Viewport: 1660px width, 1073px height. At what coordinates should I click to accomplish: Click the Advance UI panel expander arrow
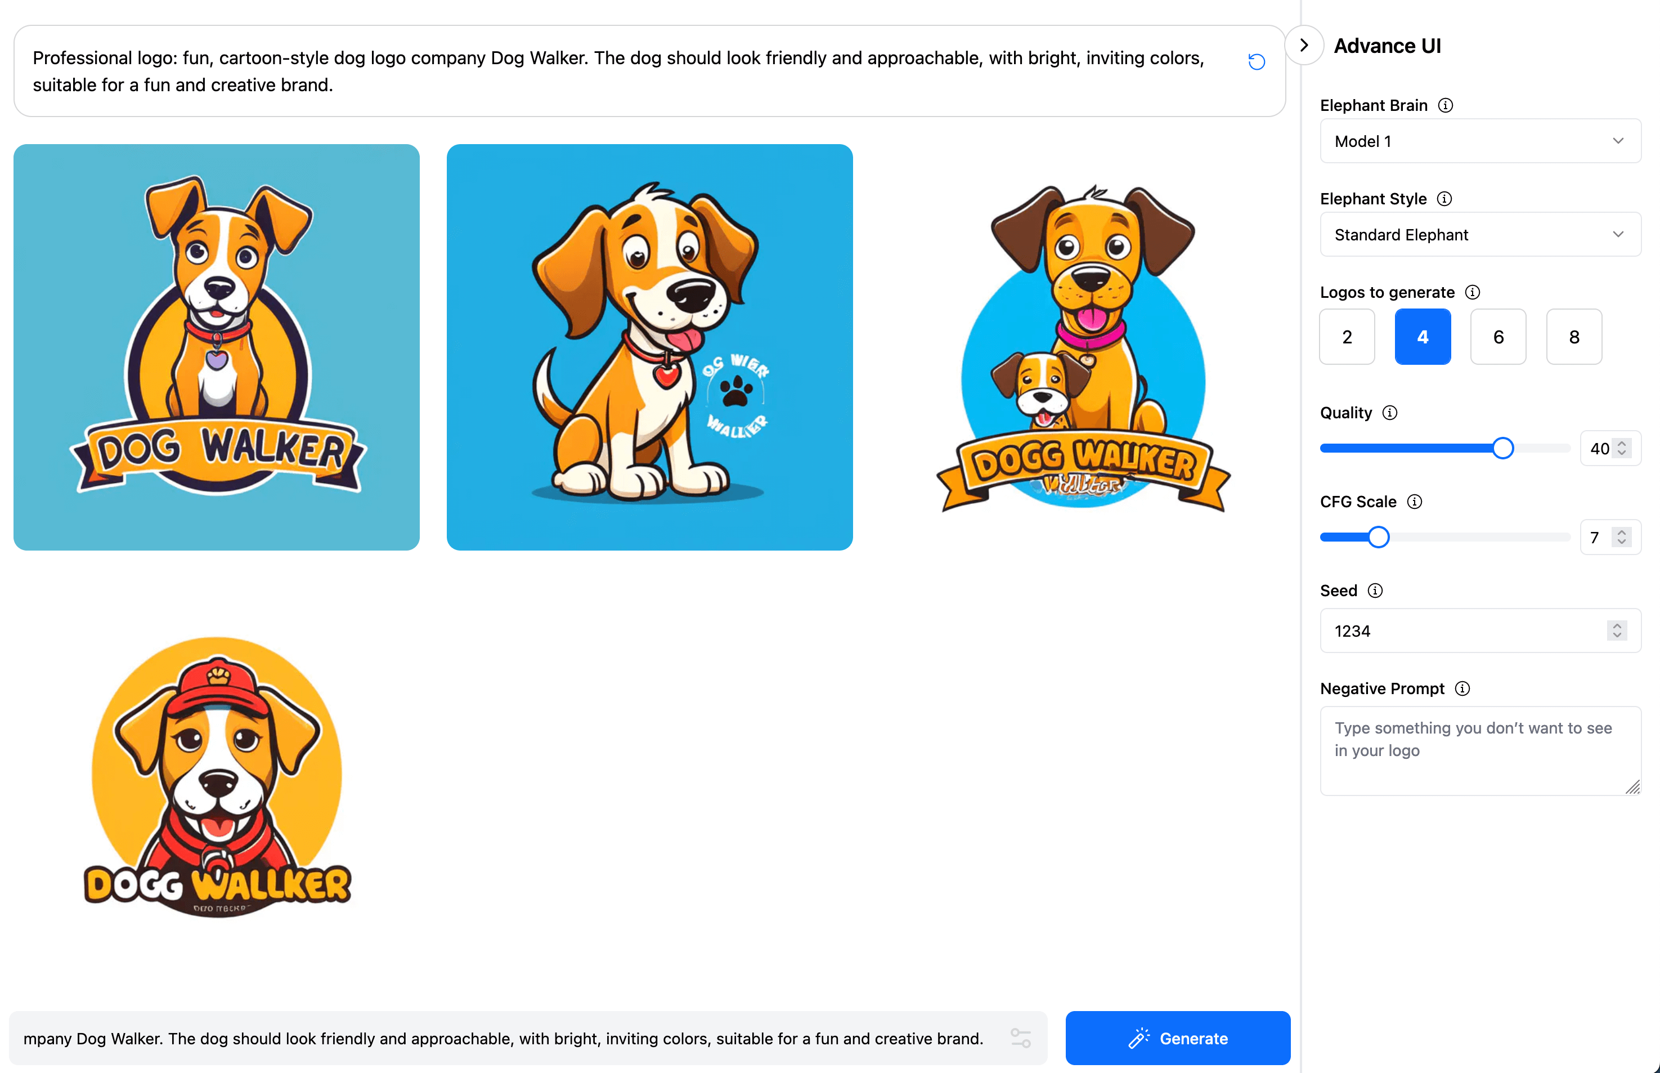point(1304,45)
